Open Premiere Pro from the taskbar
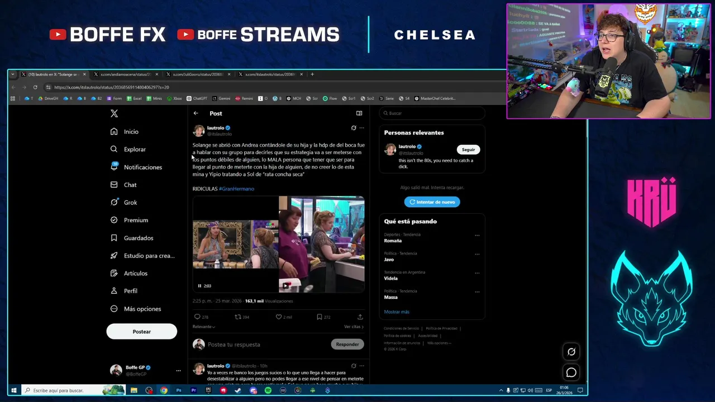 click(193, 390)
